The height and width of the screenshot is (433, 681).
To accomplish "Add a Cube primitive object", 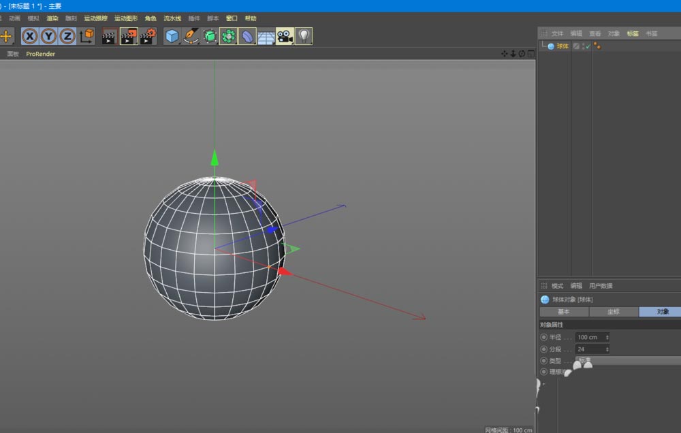I will tap(172, 37).
